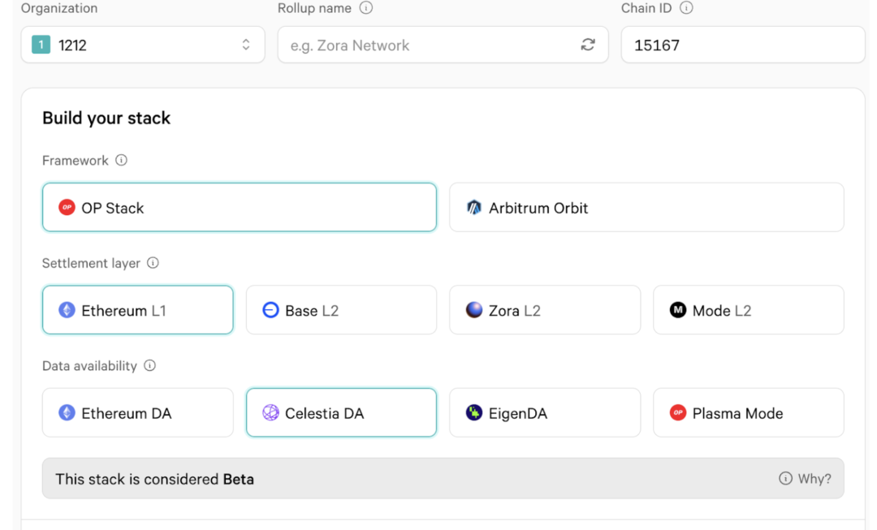The width and height of the screenshot is (877, 530).
Task: Click the Why? link on Beta notice
Action: (806, 479)
